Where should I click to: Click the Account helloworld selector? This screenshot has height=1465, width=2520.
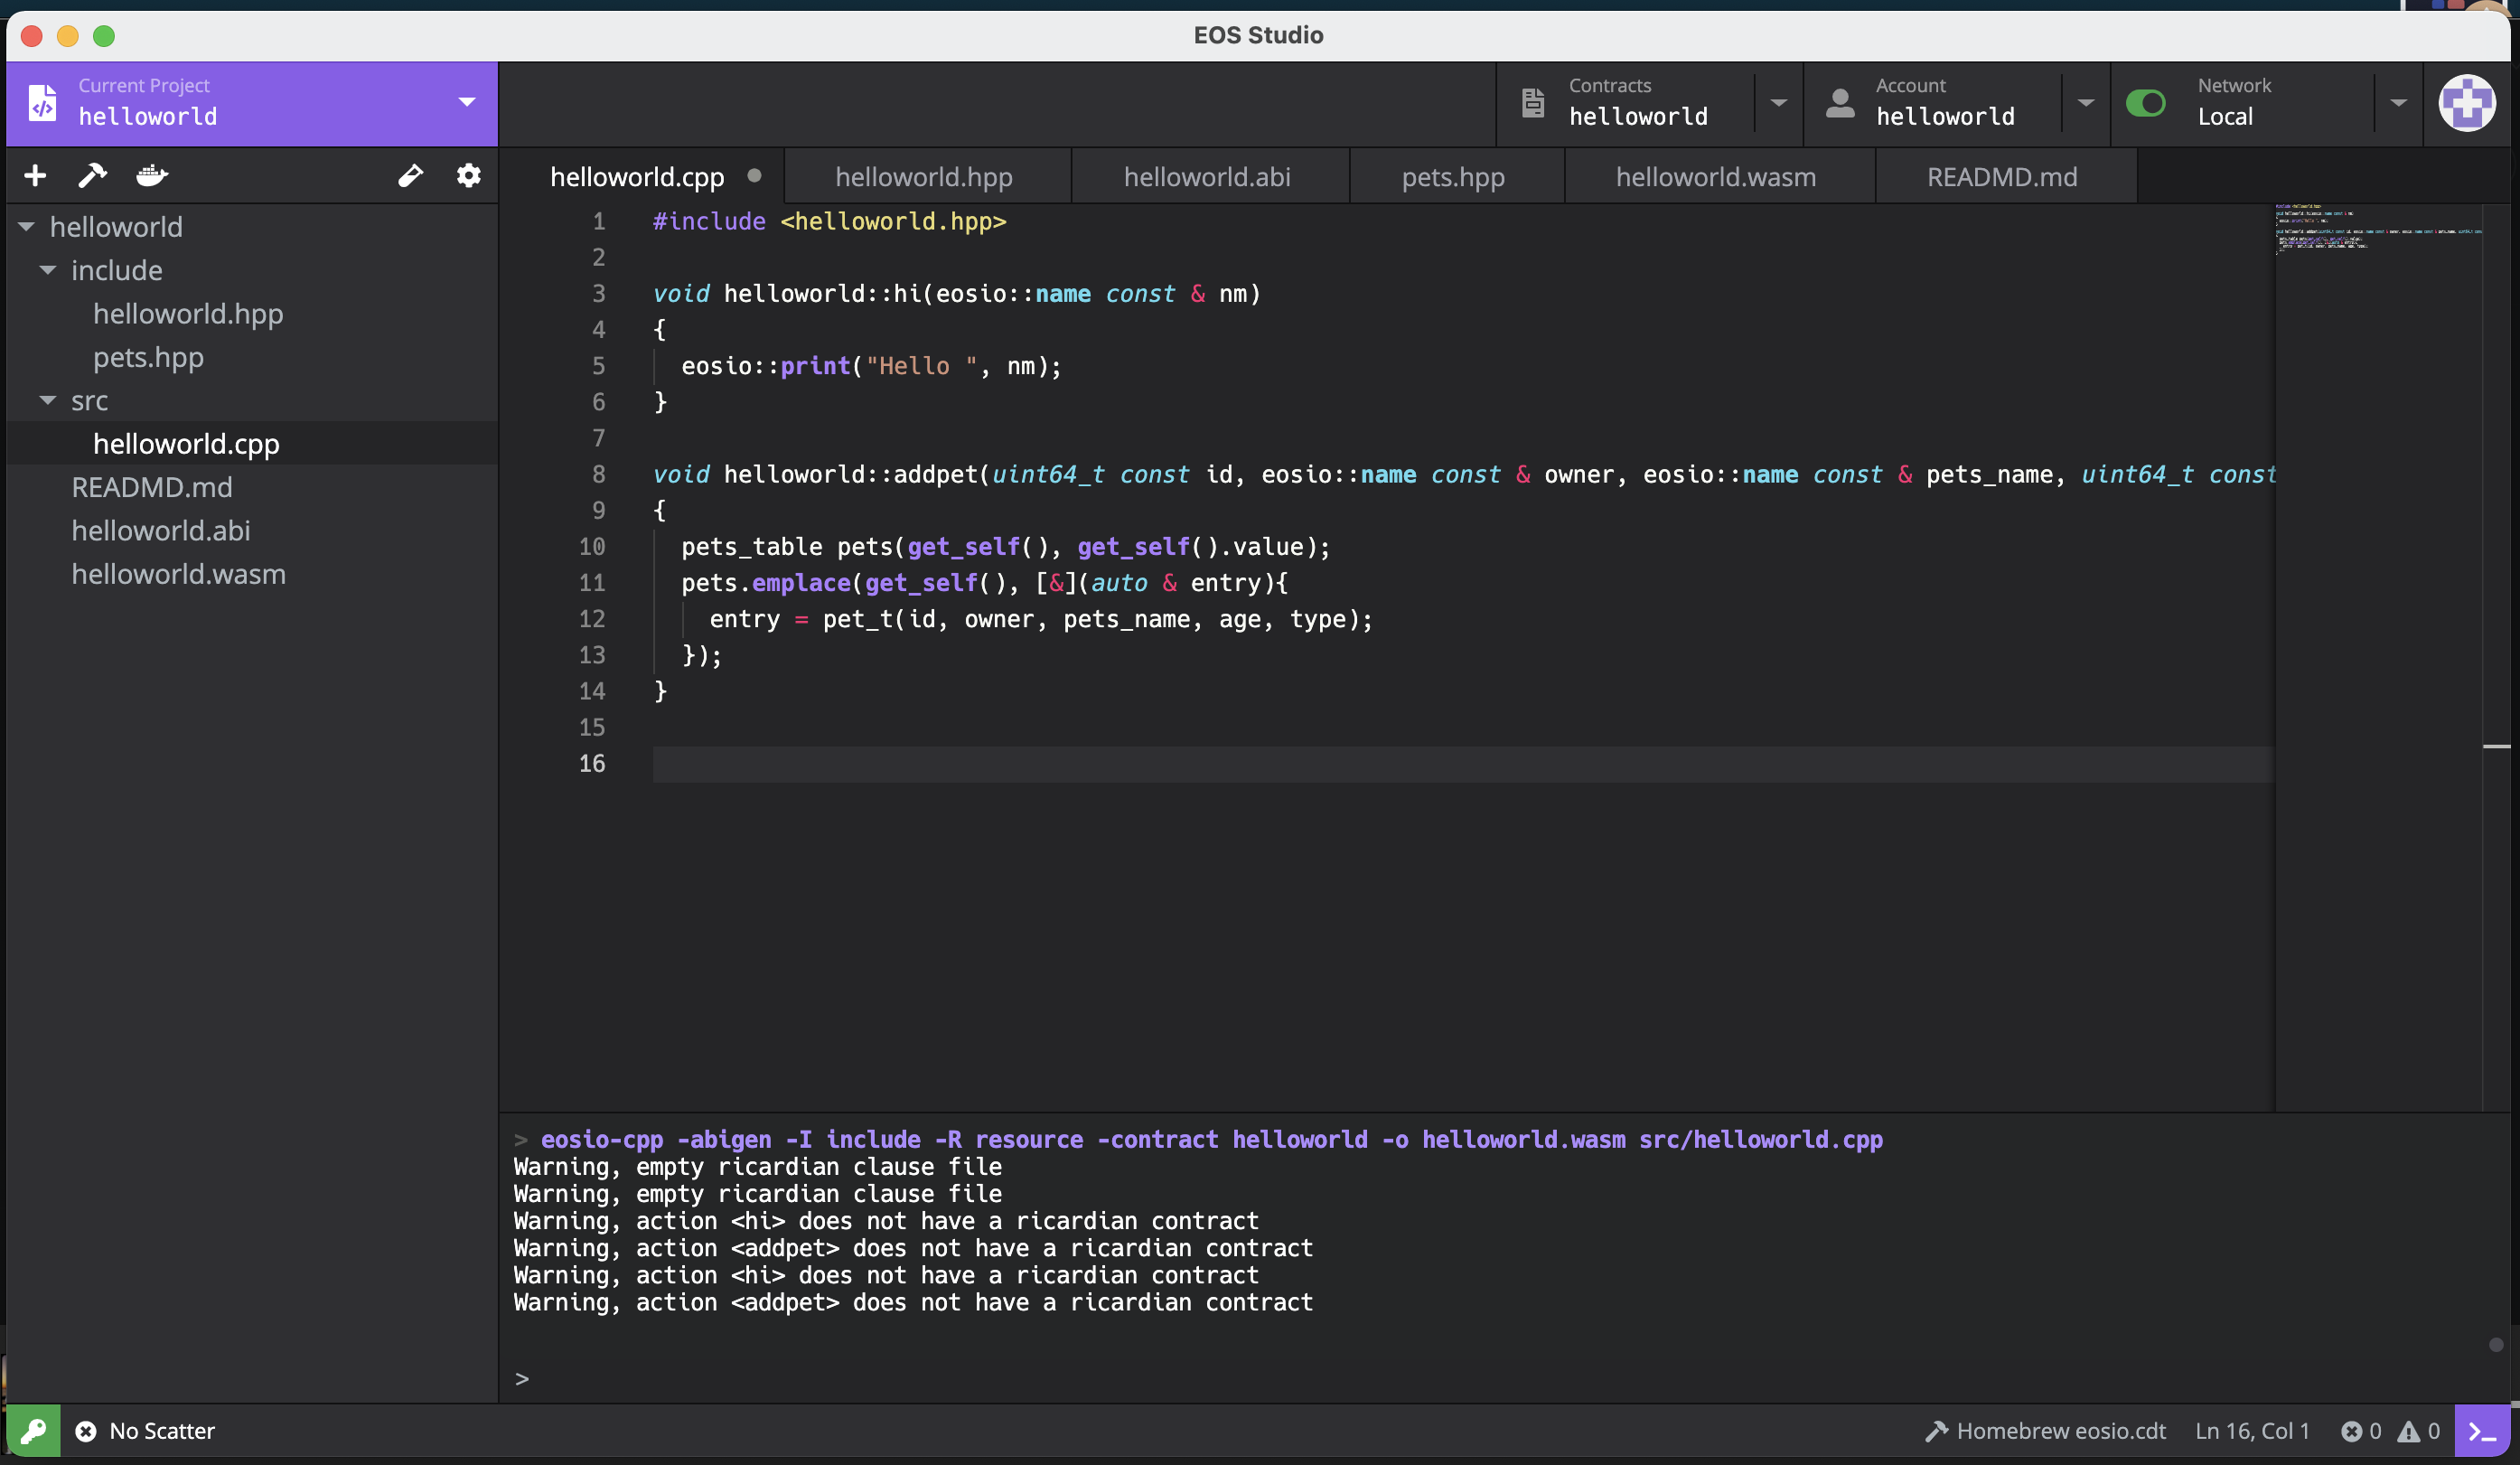tap(1945, 103)
